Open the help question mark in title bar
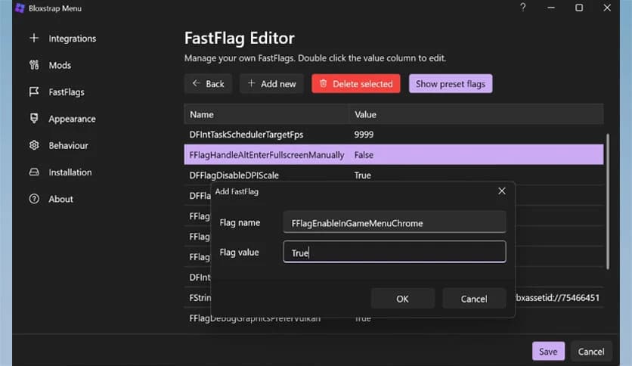The image size is (632, 366). pyautogui.click(x=522, y=8)
